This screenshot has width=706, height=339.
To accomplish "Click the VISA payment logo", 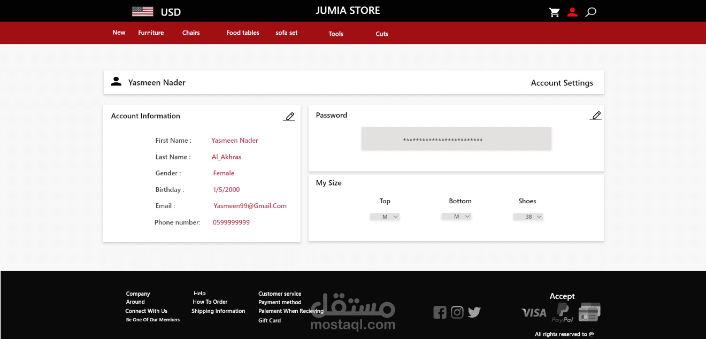I will [534, 313].
